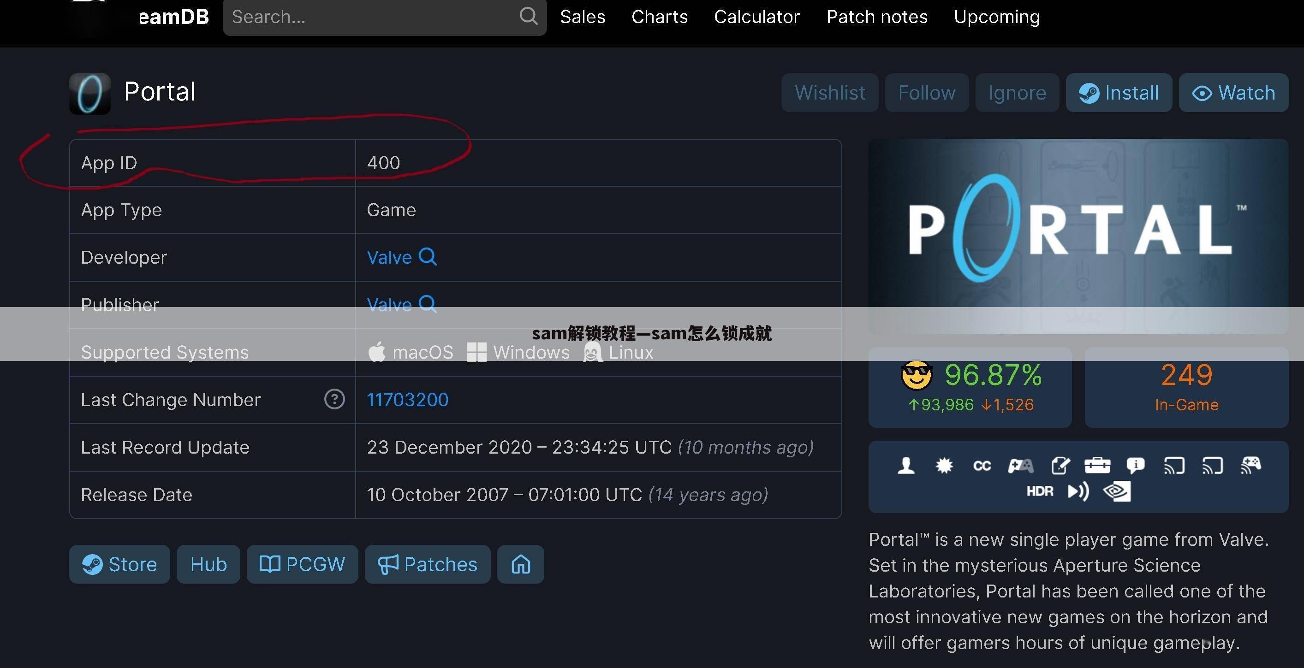Click the commentary speech bubble icon
Image resolution: width=1304 pixels, height=668 pixels.
(x=1136, y=465)
